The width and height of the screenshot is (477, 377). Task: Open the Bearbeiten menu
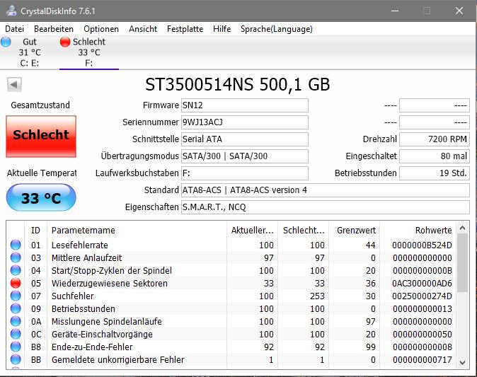[54, 29]
